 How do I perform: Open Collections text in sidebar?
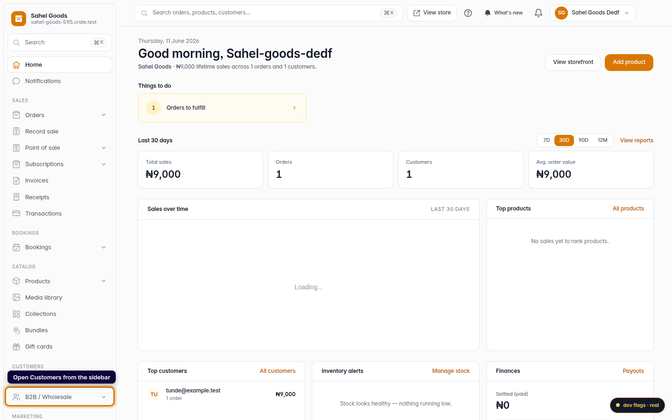41,314
